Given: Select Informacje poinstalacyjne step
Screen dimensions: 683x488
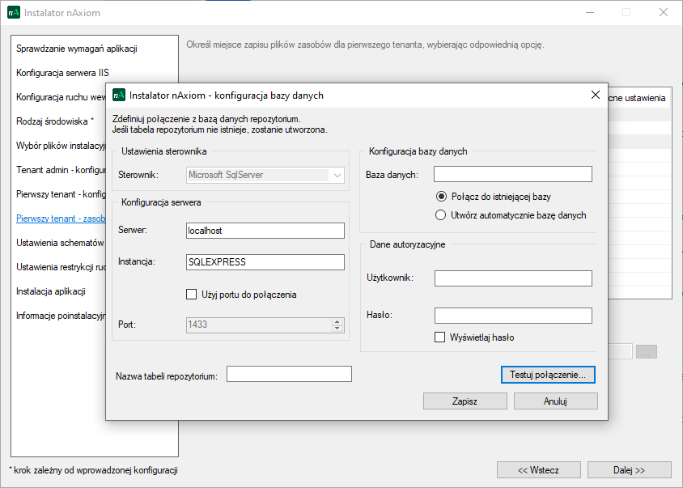Looking at the screenshot, I should click(61, 316).
